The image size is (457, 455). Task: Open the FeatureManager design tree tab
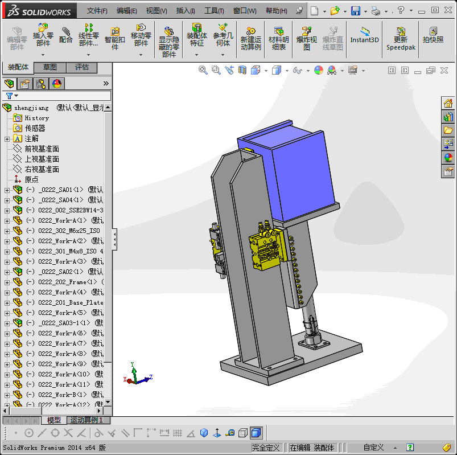[9, 84]
